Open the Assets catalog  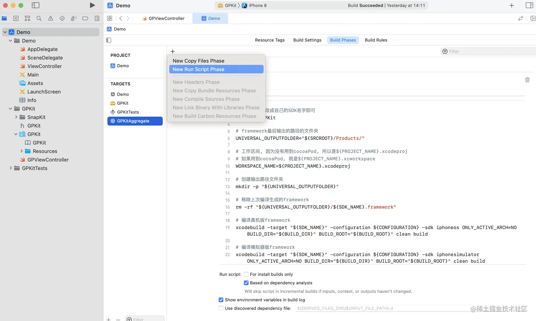35,83
